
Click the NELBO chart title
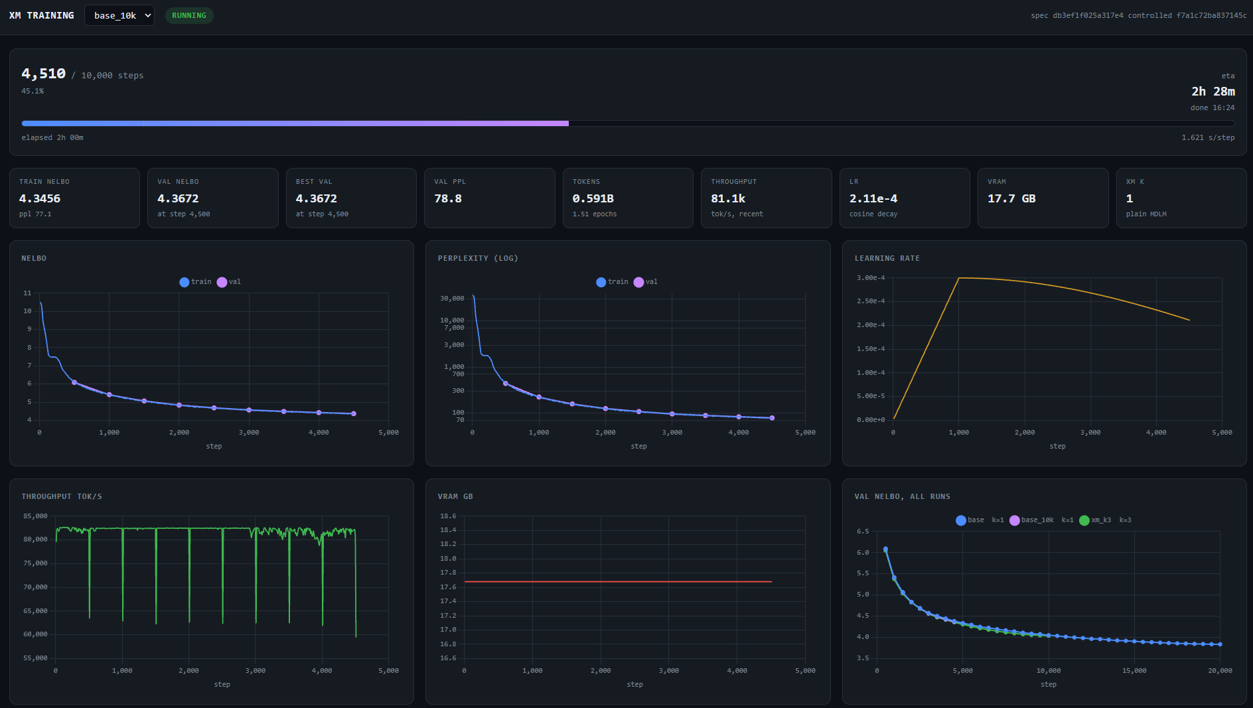34,258
